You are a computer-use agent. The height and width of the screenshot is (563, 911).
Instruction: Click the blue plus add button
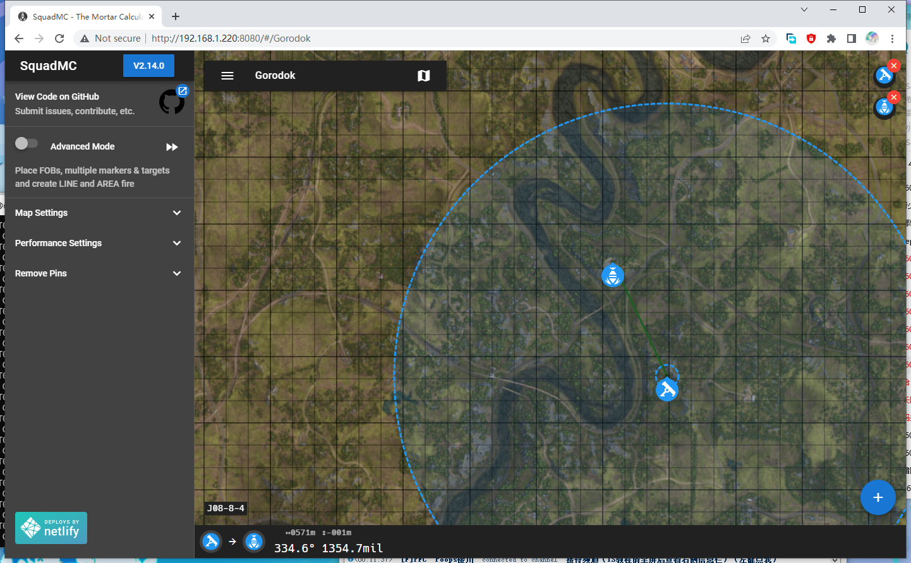pyautogui.click(x=878, y=497)
